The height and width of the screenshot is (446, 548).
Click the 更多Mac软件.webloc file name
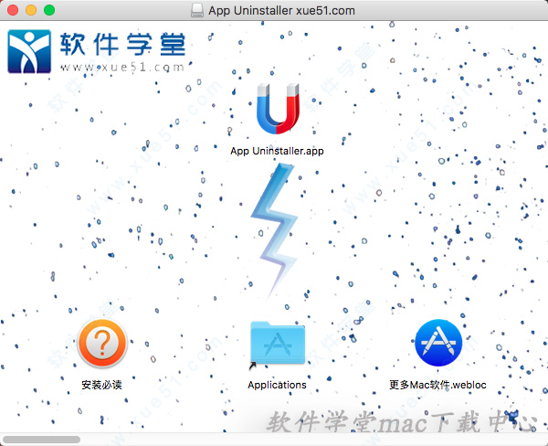437,385
